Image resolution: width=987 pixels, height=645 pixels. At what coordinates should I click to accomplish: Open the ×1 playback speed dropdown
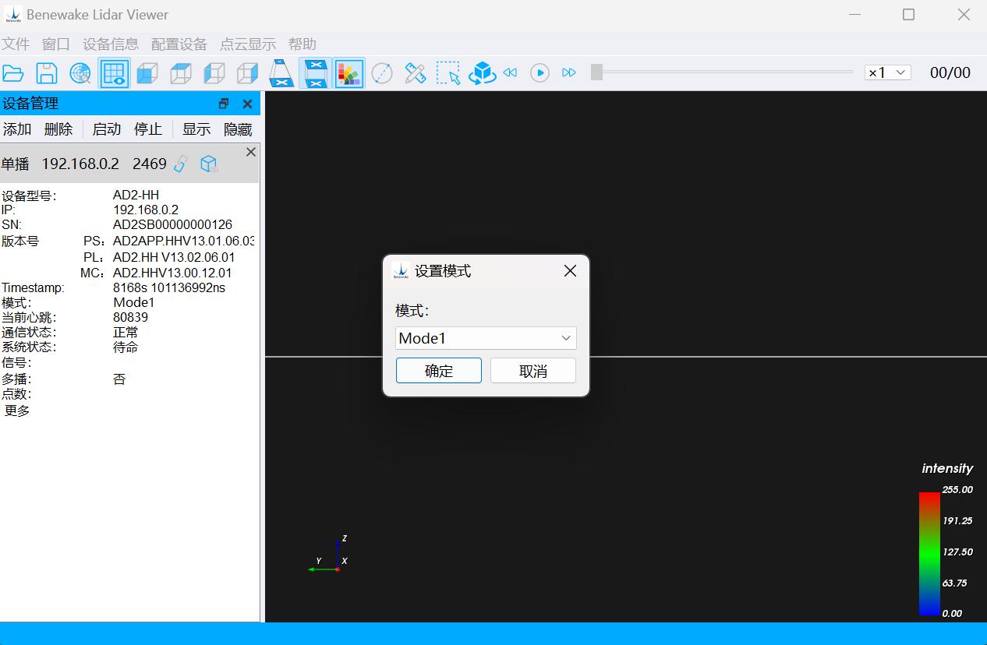888,72
